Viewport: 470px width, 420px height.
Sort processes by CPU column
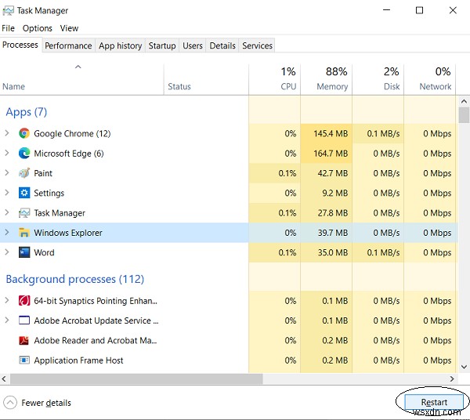pyautogui.click(x=275, y=80)
